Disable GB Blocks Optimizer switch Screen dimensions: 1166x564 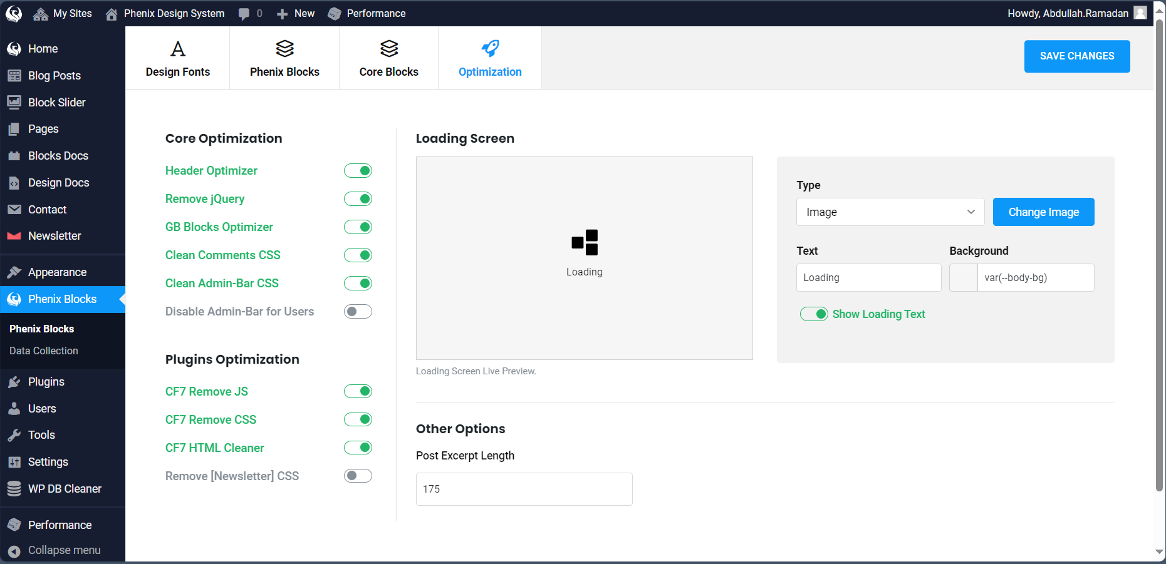358,227
